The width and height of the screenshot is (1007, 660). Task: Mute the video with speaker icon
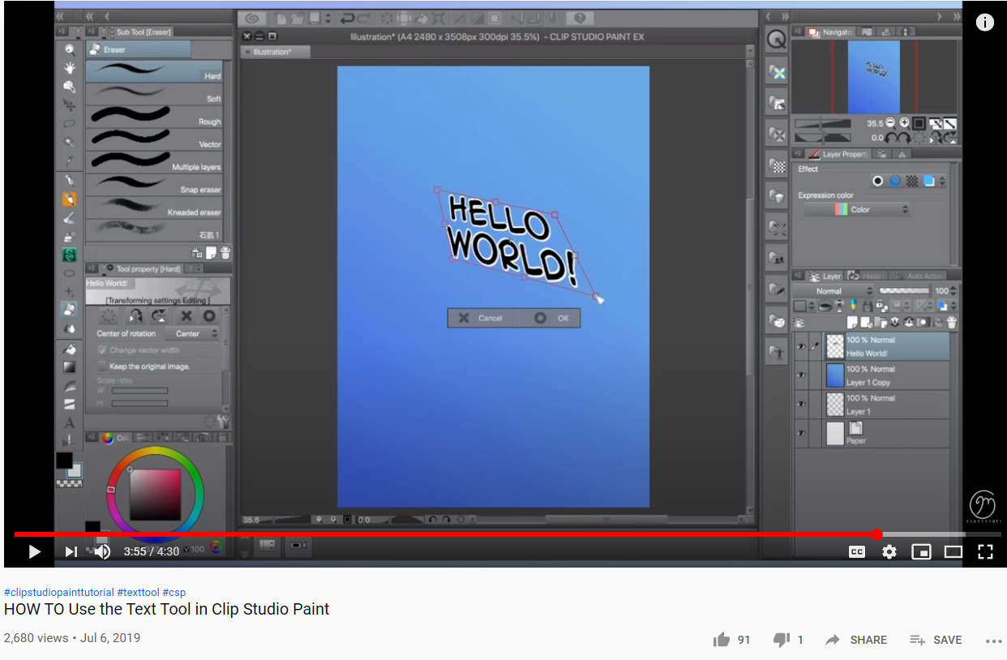click(101, 552)
